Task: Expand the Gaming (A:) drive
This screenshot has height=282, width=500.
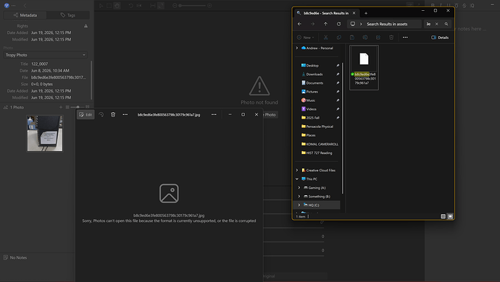Action: tap(299, 188)
